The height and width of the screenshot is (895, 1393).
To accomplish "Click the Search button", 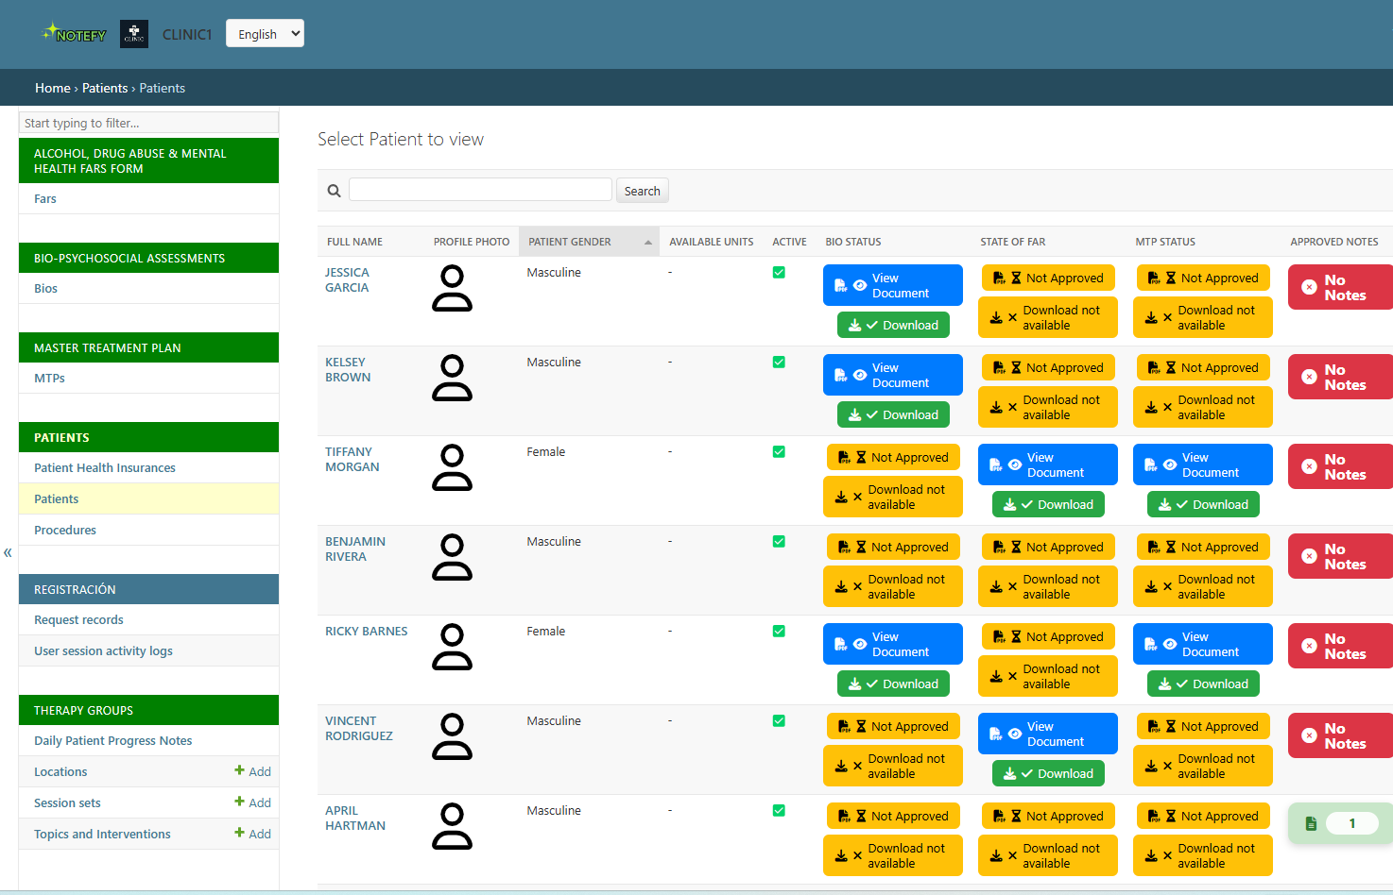I will tap(643, 191).
